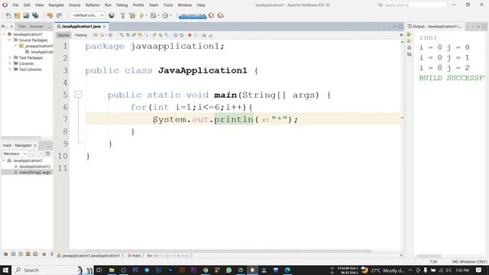Open the Navigate menu

click(x=56, y=5)
